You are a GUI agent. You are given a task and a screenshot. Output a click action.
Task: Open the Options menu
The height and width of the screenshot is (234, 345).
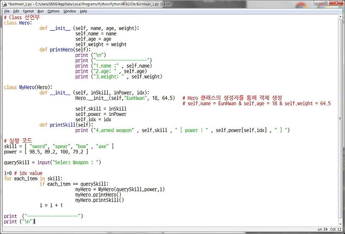(54, 11)
